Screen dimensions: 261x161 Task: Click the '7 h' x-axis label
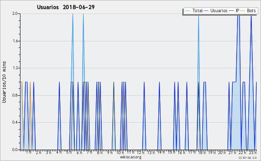tap(89, 152)
